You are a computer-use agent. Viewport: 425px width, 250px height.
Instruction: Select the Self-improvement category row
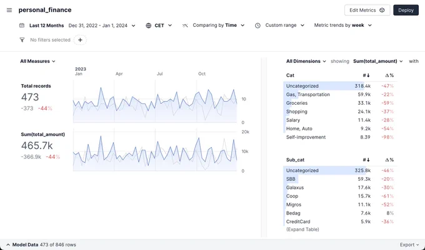tap(340, 137)
